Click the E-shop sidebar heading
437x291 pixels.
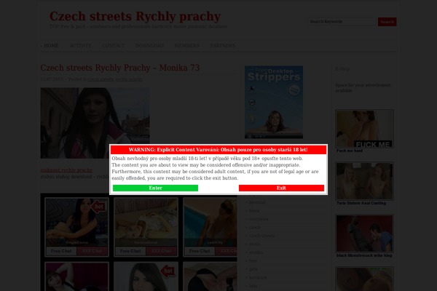coord(342,69)
